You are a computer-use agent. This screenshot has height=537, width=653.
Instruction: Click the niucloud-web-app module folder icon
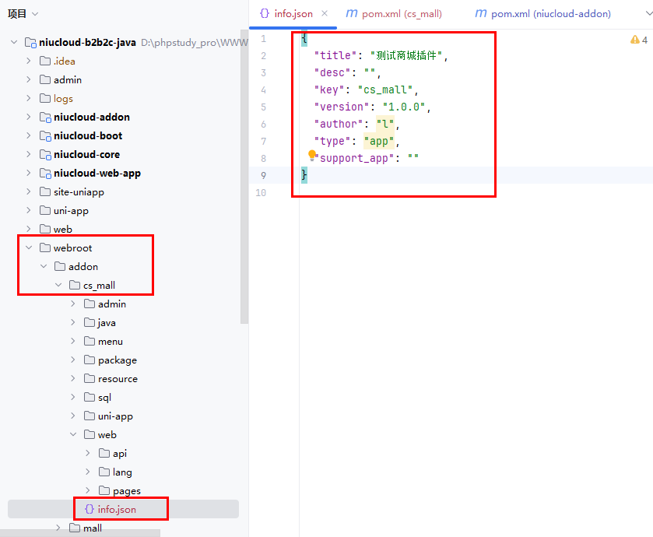click(x=45, y=174)
